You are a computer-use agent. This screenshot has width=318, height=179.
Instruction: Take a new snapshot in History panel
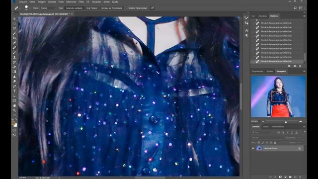tap(295, 66)
